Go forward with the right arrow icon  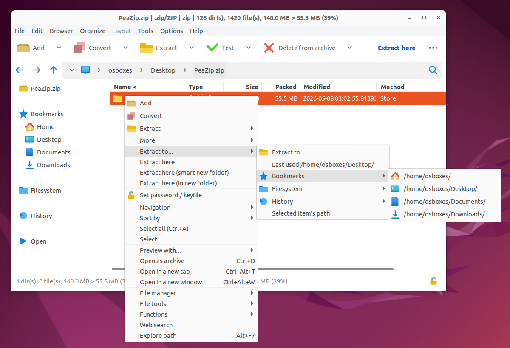click(37, 70)
